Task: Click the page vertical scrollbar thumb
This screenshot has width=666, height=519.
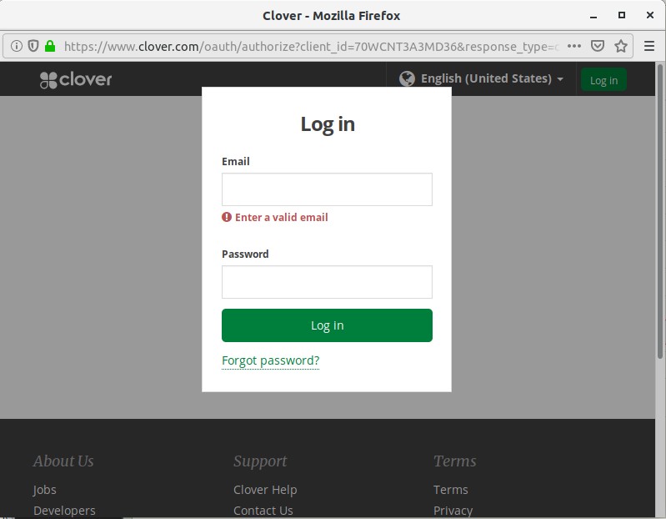Action: [660, 211]
